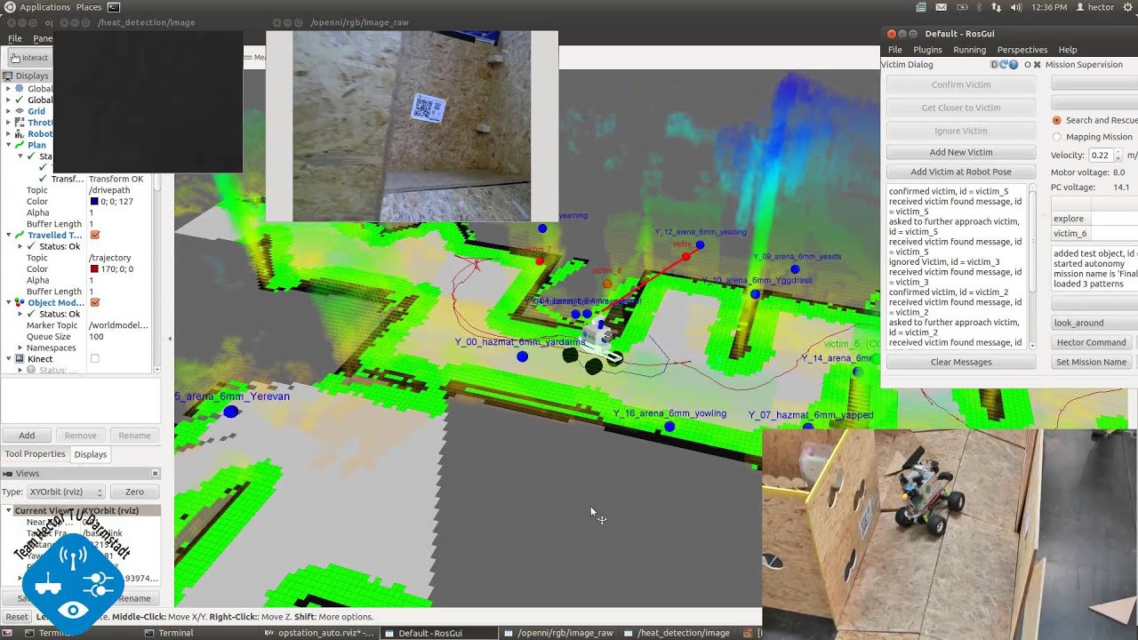Click the first Global options globe icon
The image size is (1138, 640).
click(20, 89)
